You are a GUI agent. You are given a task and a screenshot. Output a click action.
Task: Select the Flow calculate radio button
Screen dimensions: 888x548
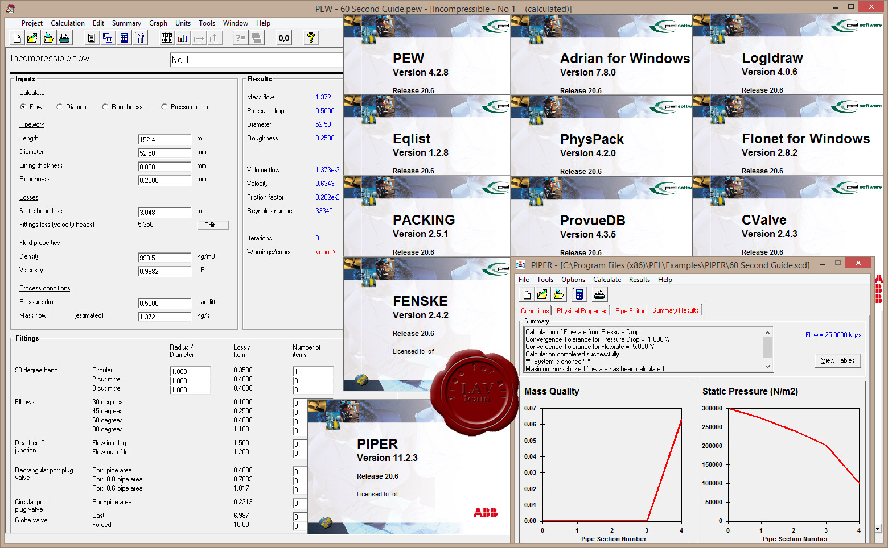[23, 107]
